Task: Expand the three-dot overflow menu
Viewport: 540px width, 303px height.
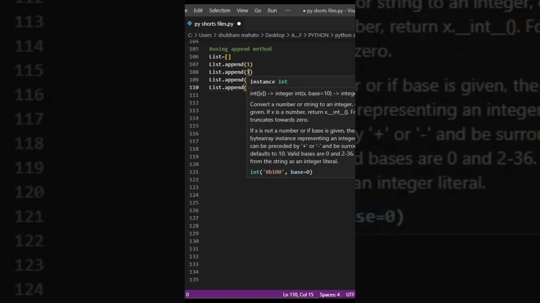Action: coord(288,11)
